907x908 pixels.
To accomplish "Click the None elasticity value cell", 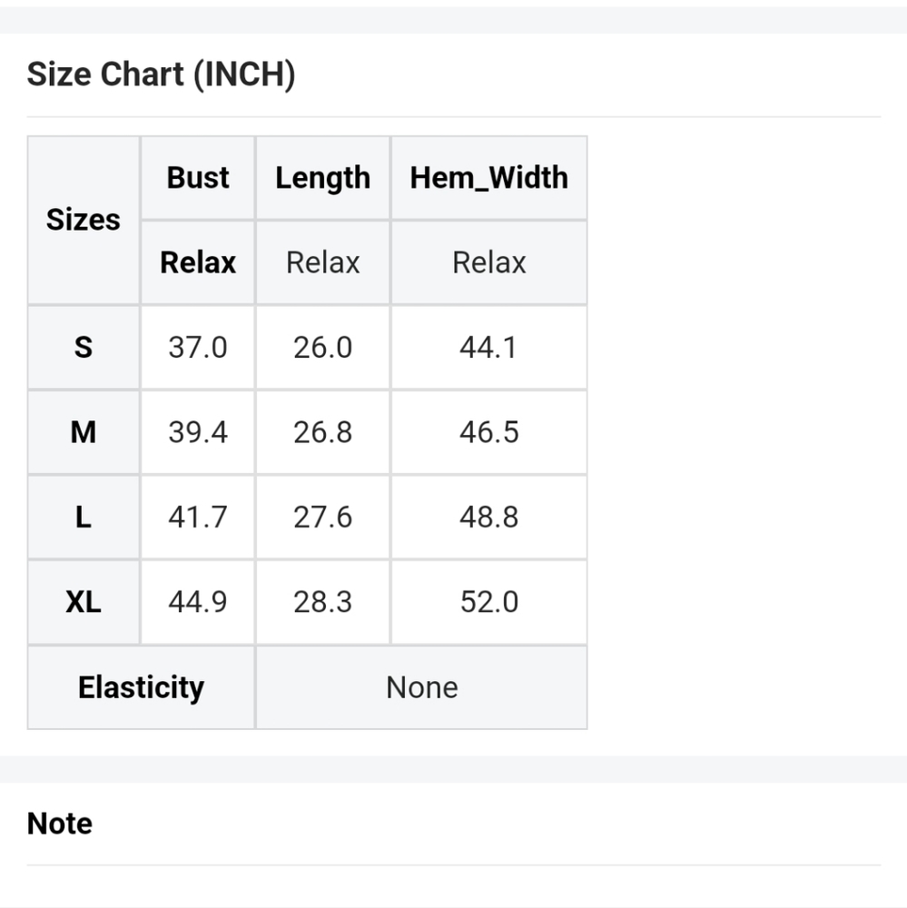I will coord(421,687).
